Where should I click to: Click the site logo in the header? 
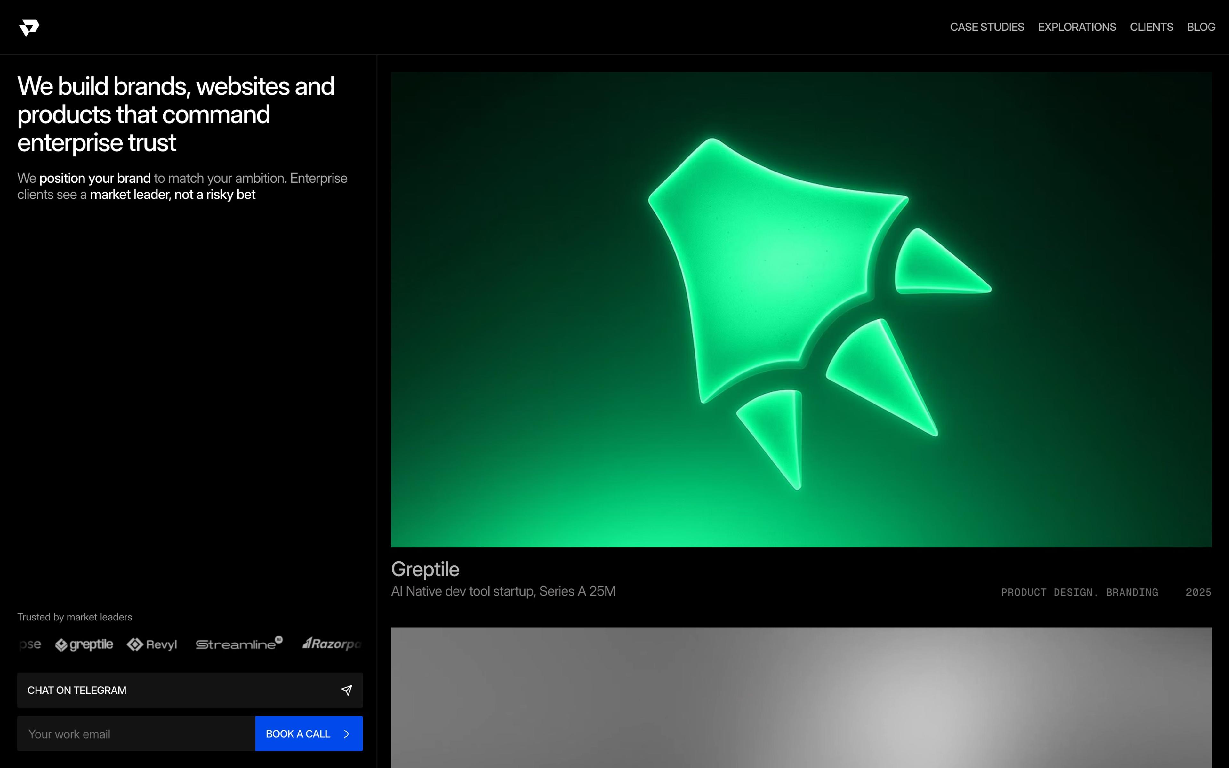coord(29,28)
